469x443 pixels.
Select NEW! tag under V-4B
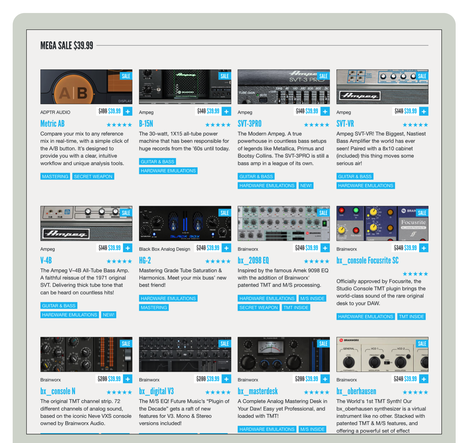(109, 315)
